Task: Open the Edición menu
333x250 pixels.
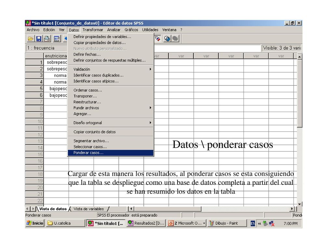Action: (49, 30)
